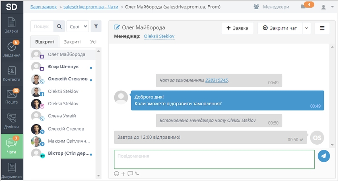Open Завдання section with 6 badge
The image size is (338, 181).
11,49
